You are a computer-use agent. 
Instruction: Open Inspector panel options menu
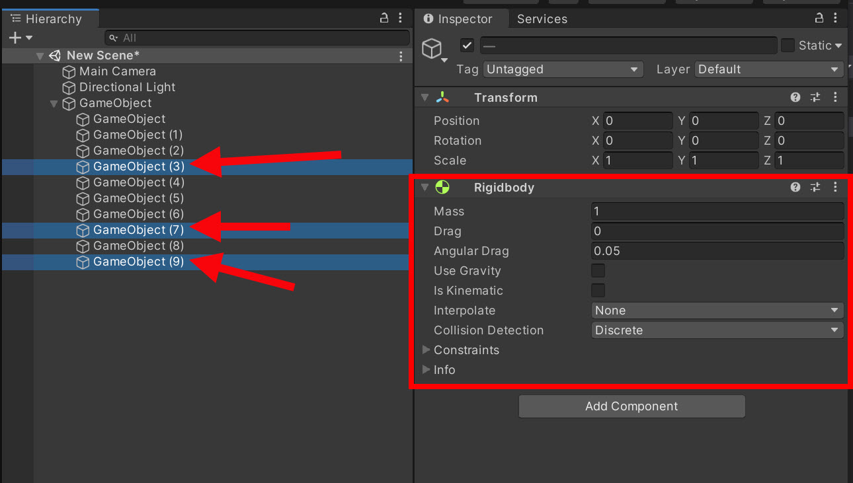(836, 19)
